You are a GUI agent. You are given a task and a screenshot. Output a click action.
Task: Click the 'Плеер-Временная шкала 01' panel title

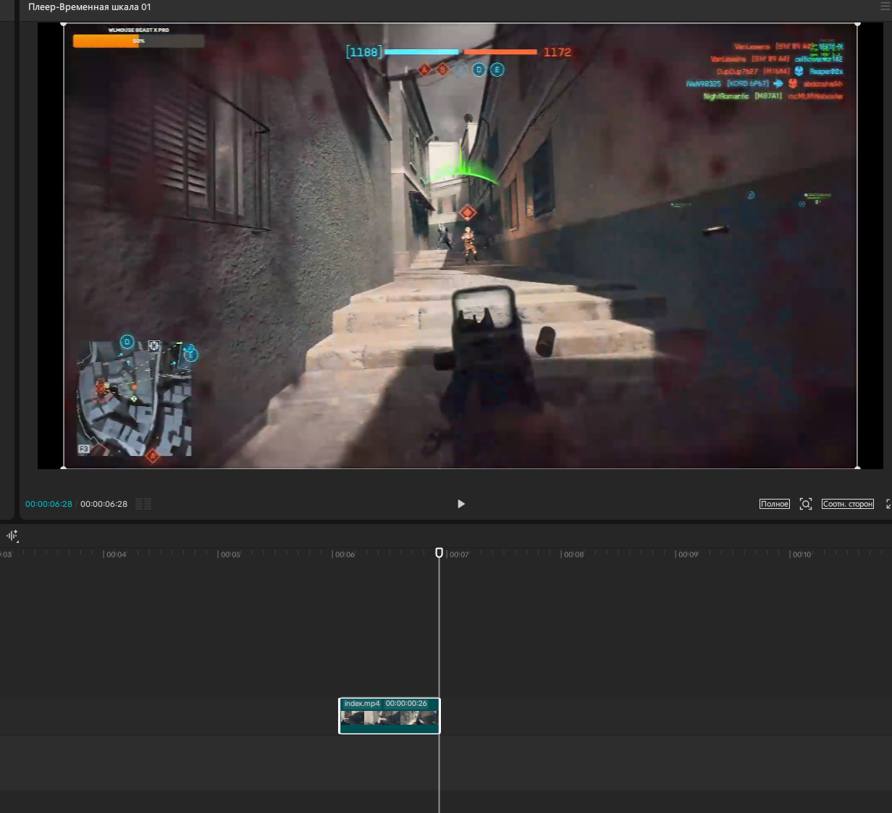click(x=90, y=7)
